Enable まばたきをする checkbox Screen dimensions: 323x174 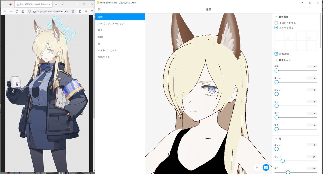[x=276, y=23]
